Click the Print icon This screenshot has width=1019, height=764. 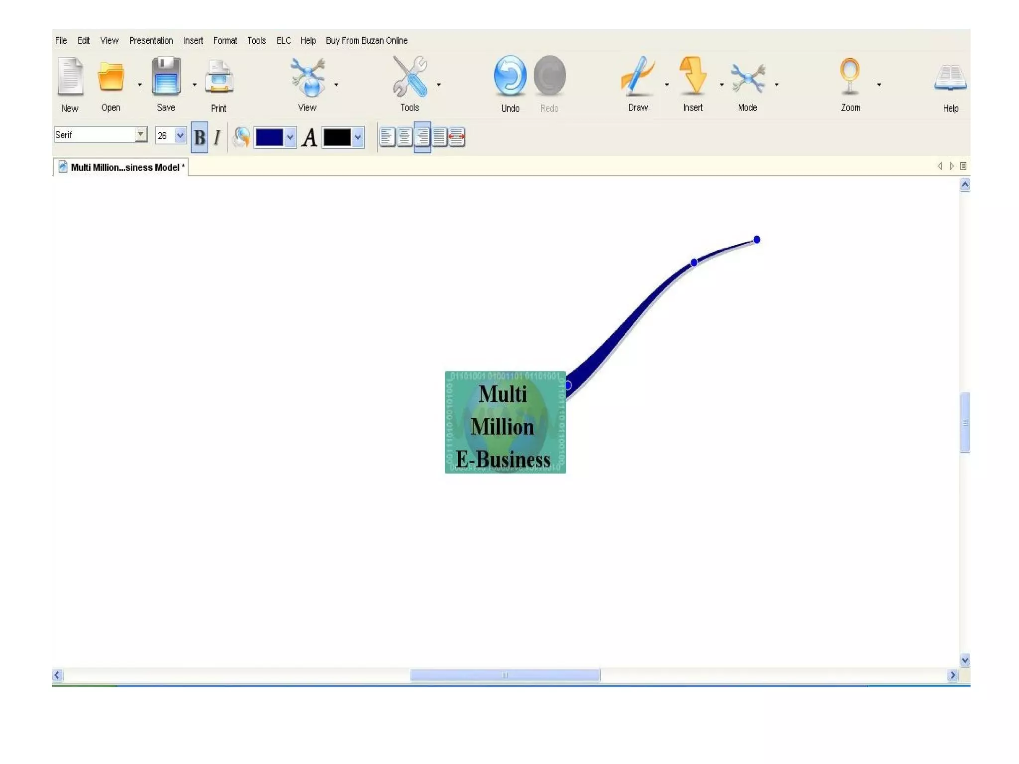(x=219, y=77)
